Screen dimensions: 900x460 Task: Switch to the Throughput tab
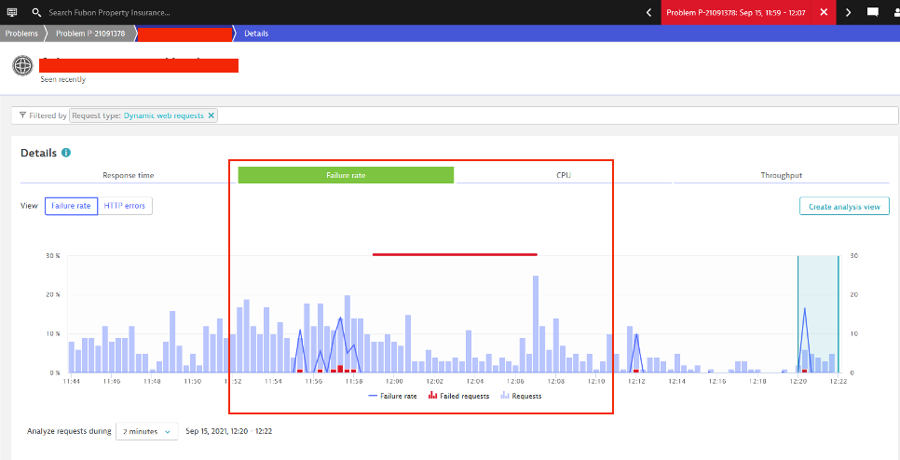781,175
